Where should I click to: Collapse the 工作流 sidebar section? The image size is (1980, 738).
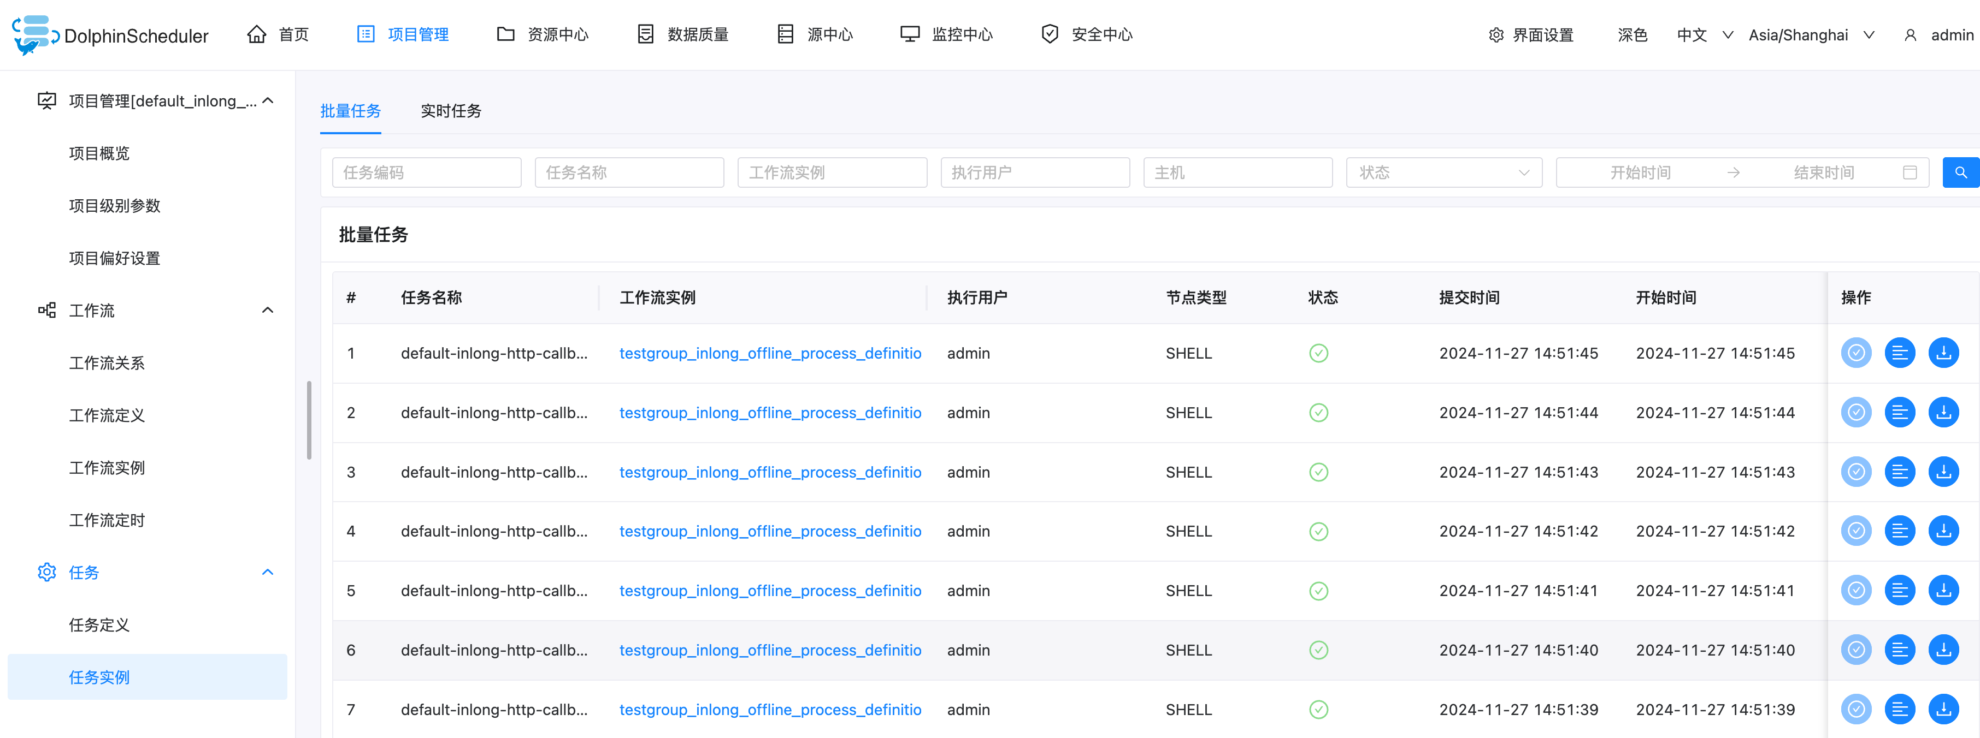[268, 310]
